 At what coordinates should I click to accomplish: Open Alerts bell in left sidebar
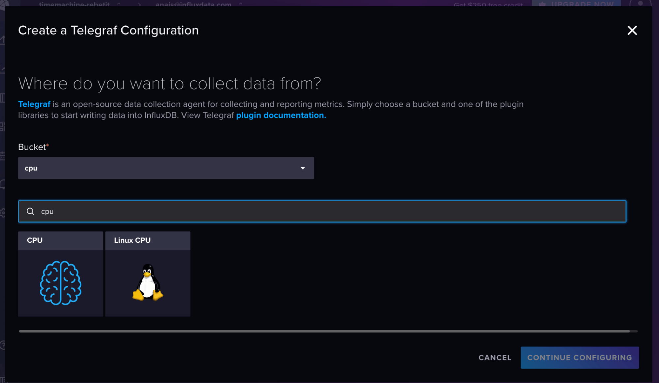tap(2, 184)
